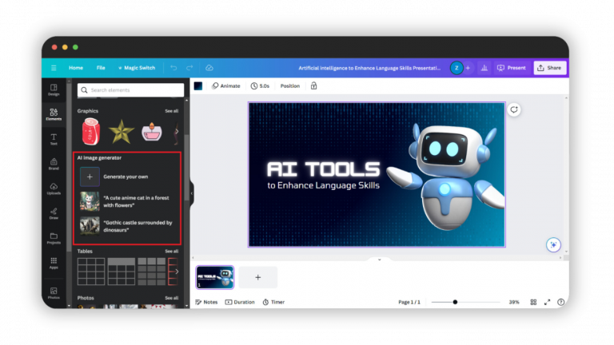The height and width of the screenshot is (345, 614).
Task: Open the Design panel in sidebar
Action: coord(54,89)
